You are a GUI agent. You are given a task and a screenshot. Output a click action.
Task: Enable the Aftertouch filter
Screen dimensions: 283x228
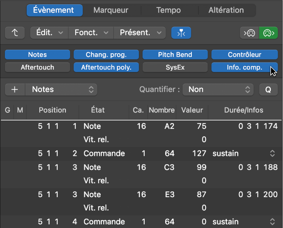tap(37, 67)
